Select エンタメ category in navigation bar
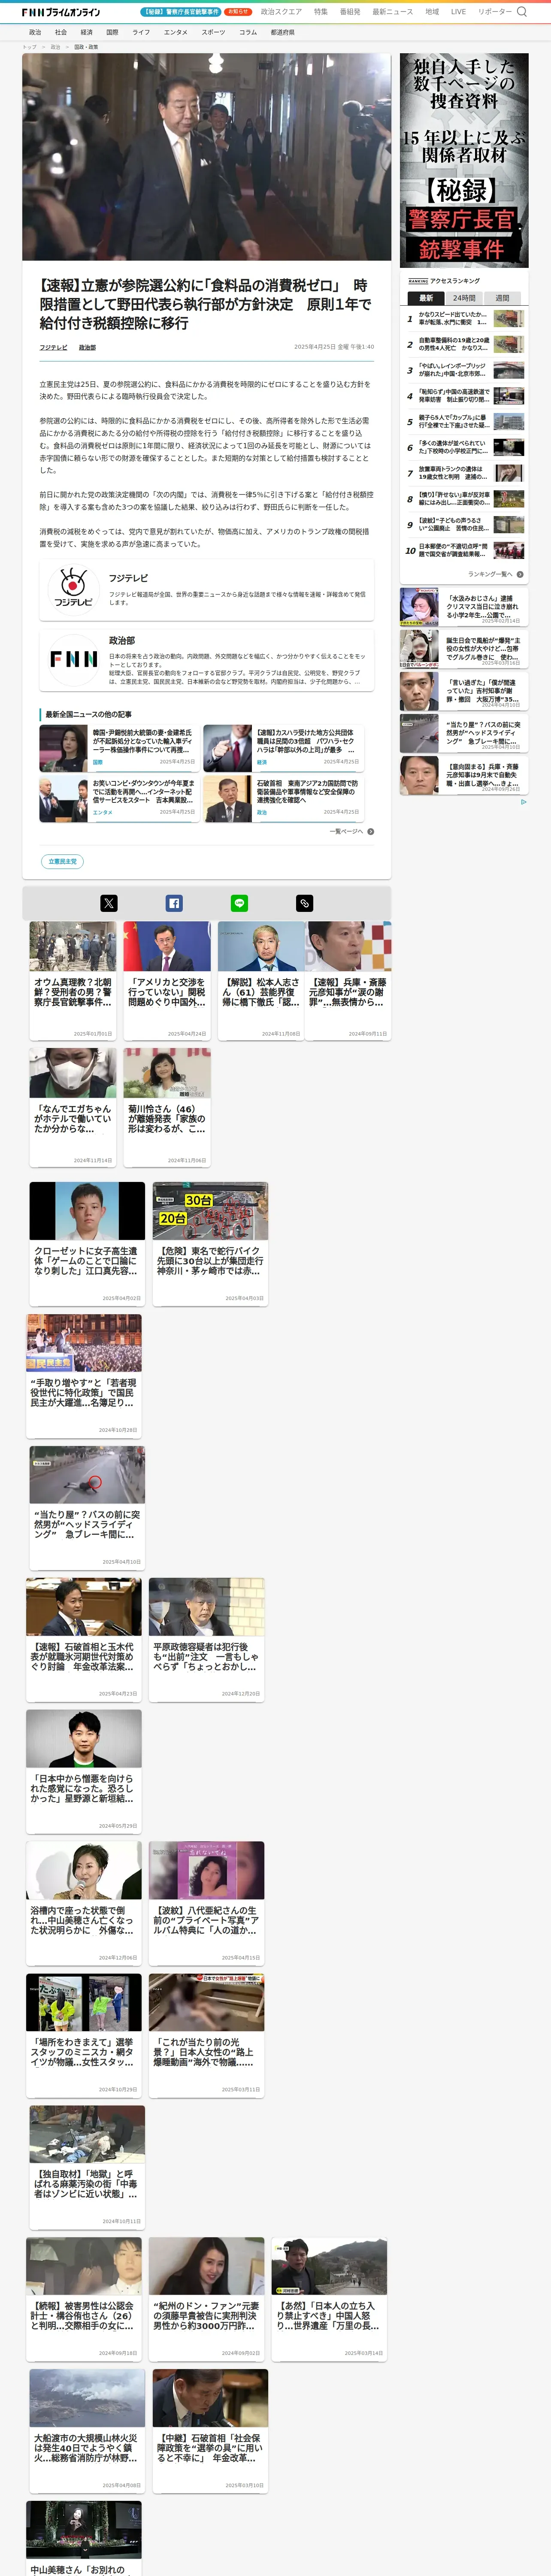Image resolution: width=551 pixels, height=2576 pixels. tap(176, 32)
